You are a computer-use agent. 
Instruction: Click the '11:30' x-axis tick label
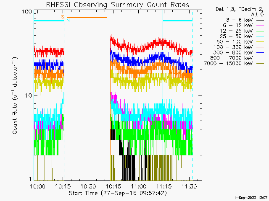[x=189, y=186]
